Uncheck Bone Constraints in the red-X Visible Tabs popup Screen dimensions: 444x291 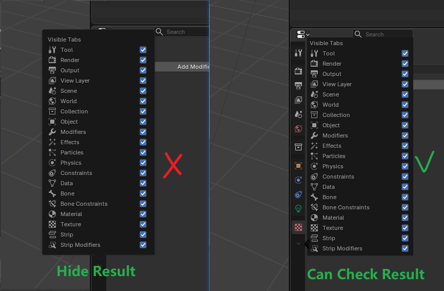(143, 204)
